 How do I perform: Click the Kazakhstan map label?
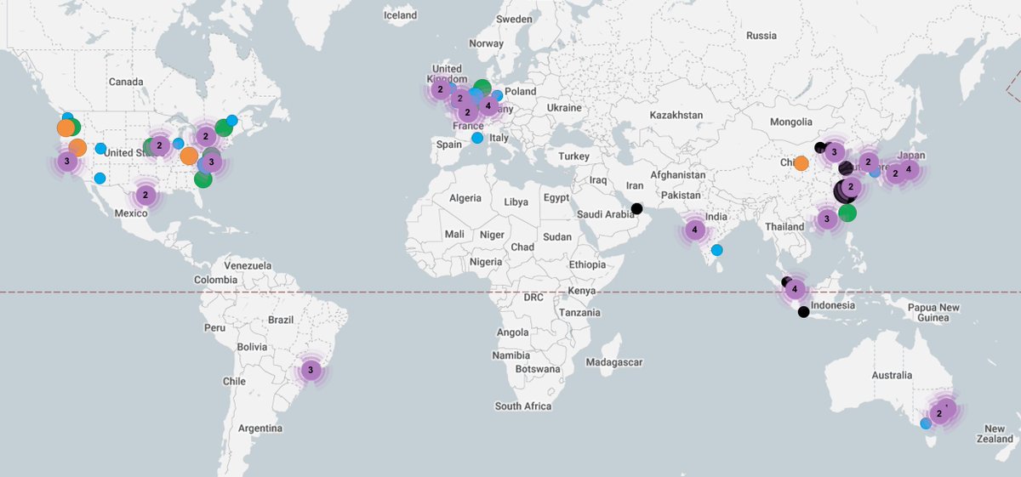click(676, 115)
